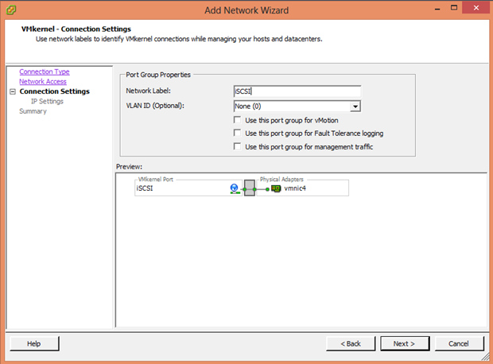The image size is (493, 364).
Task: Open Help for the wizard
Action: pos(34,343)
